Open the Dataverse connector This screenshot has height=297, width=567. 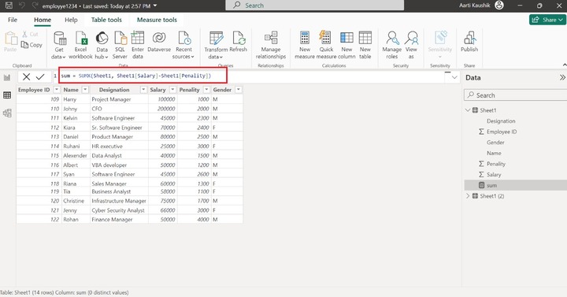[159, 43]
